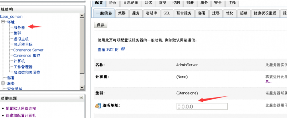Screen dimensions: 287x118
Task: Open the 超载 sub-tab
Action: [243, 13]
